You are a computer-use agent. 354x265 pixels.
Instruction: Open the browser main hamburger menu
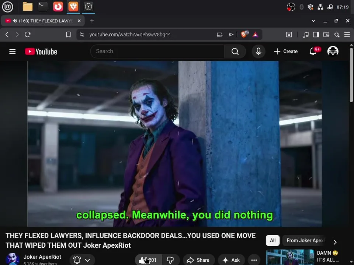(347, 35)
